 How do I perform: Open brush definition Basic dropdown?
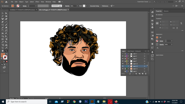tap(63, 6)
